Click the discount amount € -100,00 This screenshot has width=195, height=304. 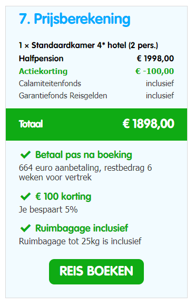pos(154,71)
